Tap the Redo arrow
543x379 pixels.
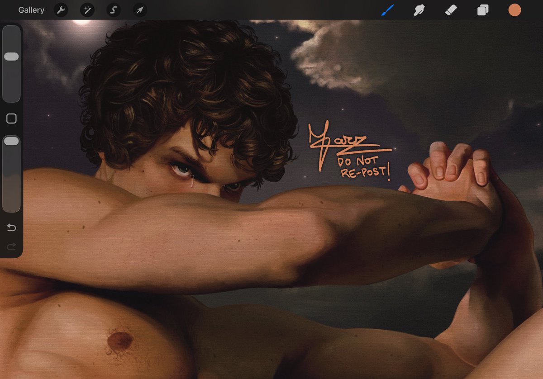11,246
